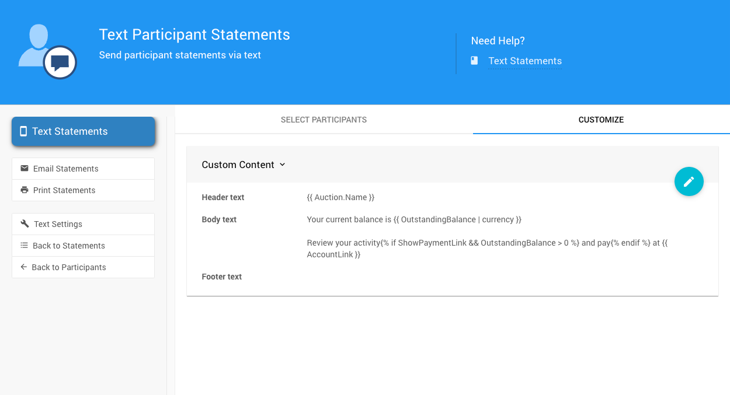Click the left arrow beside Back to Participants

click(x=24, y=267)
